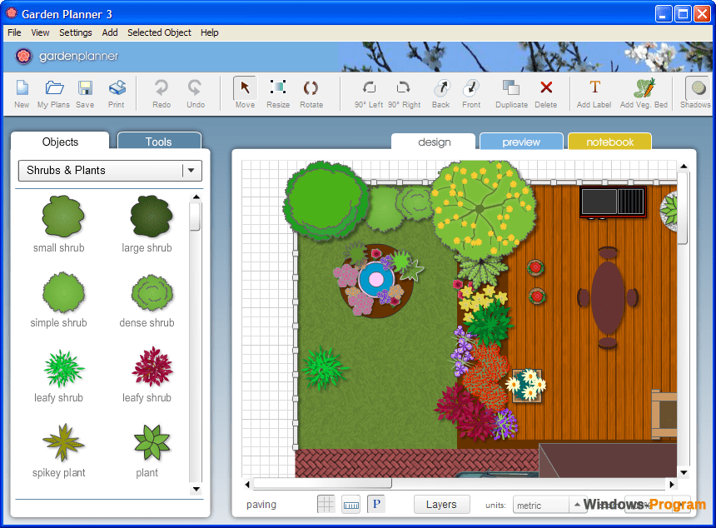Open the Selected Object menu
The width and height of the screenshot is (716, 528).
click(159, 32)
